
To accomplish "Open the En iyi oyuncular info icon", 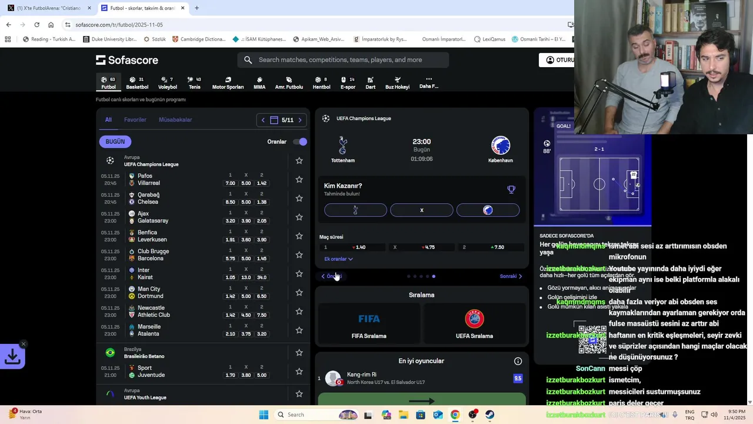I will point(518,361).
